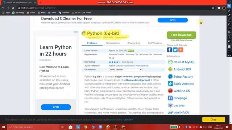Click the address bar URL

pos(38,8)
